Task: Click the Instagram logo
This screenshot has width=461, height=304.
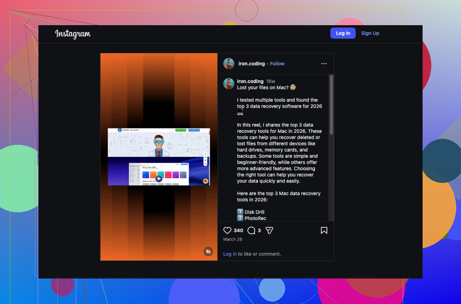Action: (x=73, y=34)
